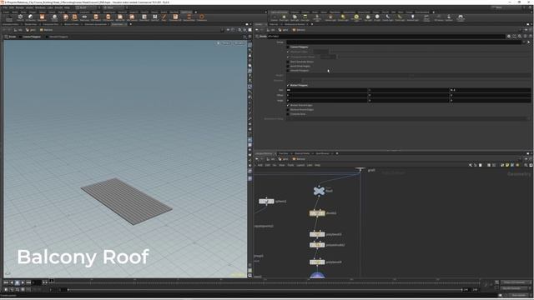Open the Persp viewport dropdown

click(225, 43)
